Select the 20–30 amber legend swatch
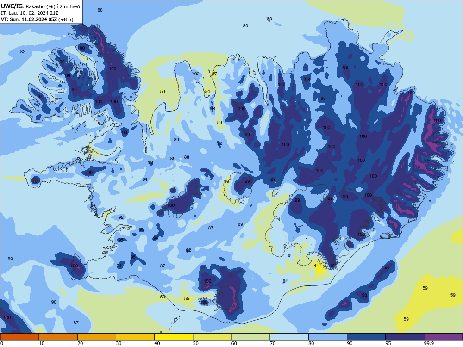The image size is (463, 347). pos(97,337)
